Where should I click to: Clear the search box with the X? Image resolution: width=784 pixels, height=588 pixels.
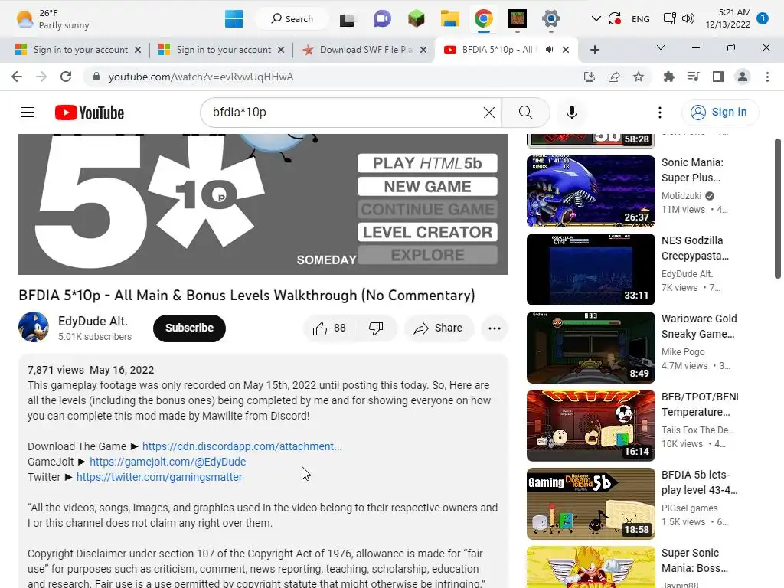pos(489,113)
